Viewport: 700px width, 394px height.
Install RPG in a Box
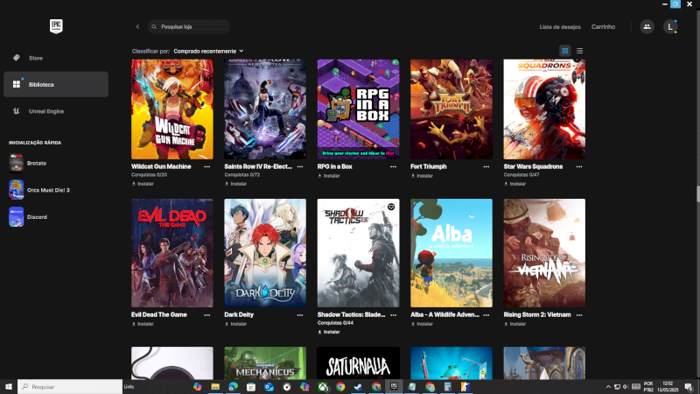click(x=329, y=176)
